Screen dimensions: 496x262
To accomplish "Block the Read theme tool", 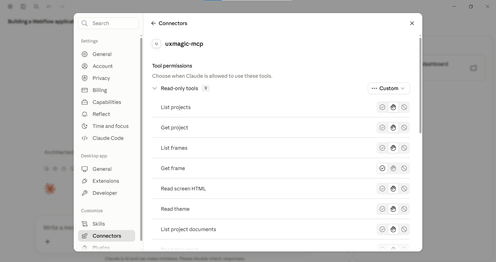I will pos(404,209).
